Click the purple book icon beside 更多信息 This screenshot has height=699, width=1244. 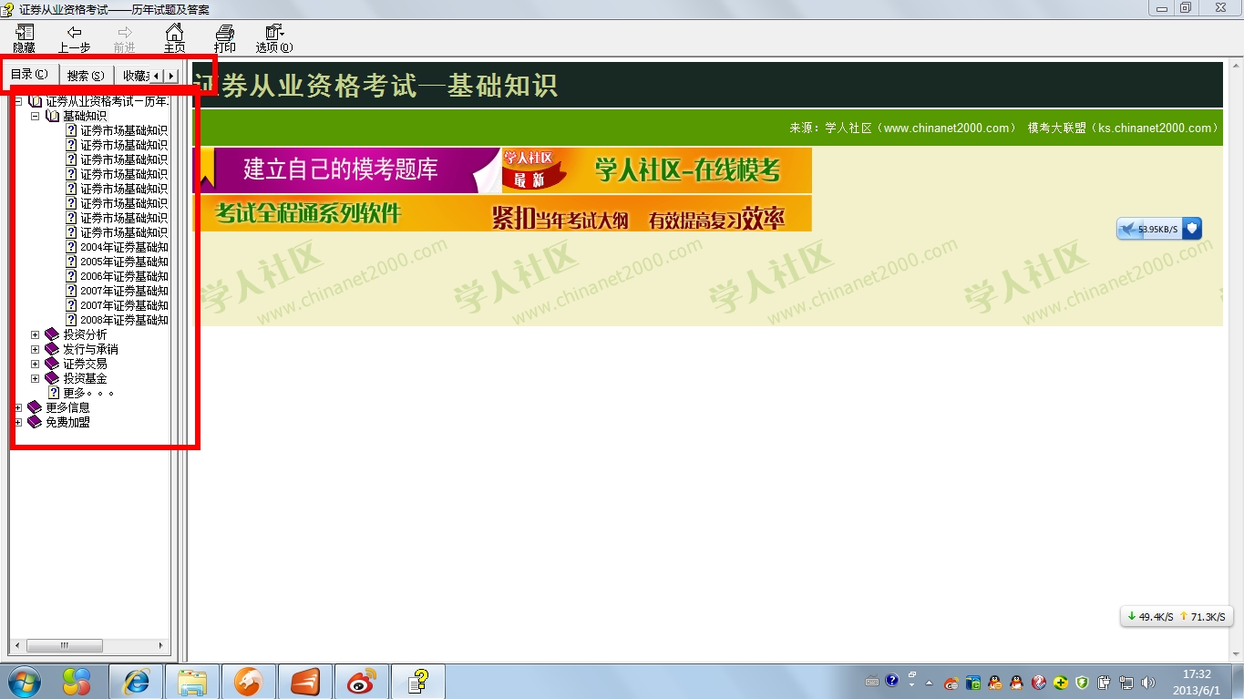click(x=35, y=407)
